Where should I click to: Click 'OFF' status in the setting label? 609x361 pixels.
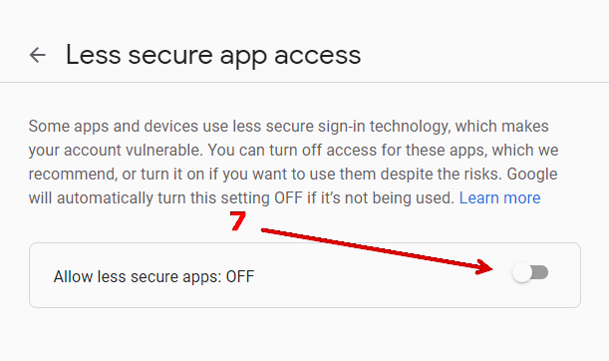(x=240, y=276)
